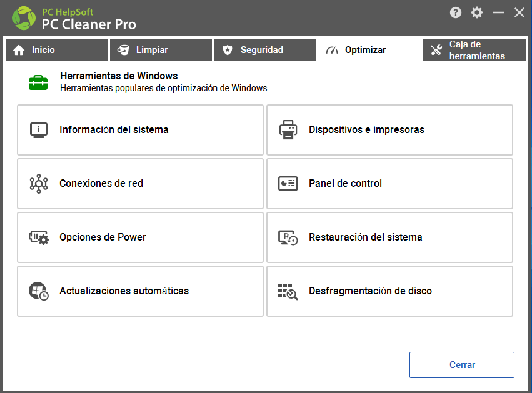This screenshot has height=393, width=532.
Task: Click the cleaning bucket icon on Limpiar
Action: pyautogui.click(x=123, y=50)
